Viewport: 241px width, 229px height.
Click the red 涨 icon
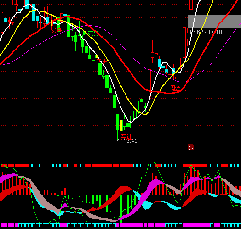190,147
